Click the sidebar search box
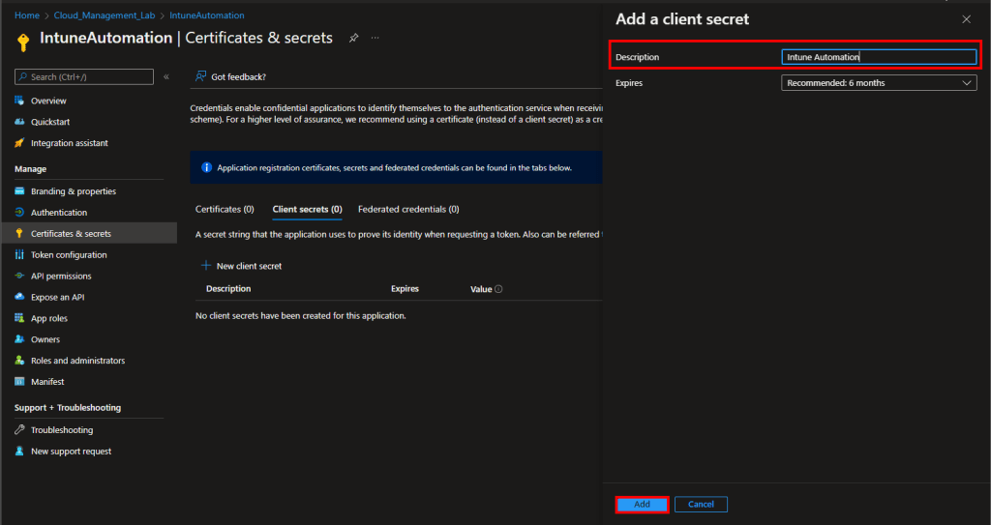This screenshot has height=525, width=991. point(84,76)
